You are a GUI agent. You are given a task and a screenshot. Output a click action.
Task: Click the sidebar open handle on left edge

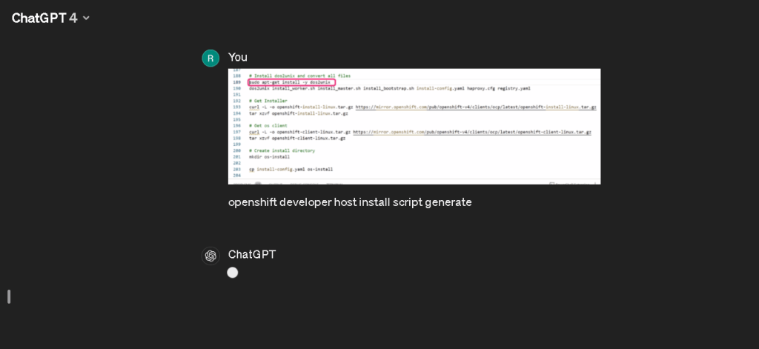pos(9,296)
